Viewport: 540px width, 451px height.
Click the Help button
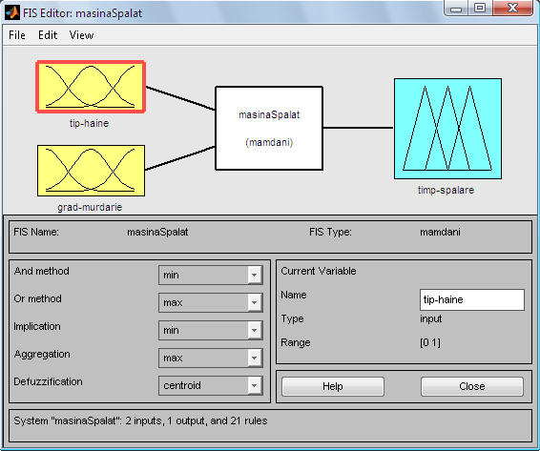pos(333,386)
